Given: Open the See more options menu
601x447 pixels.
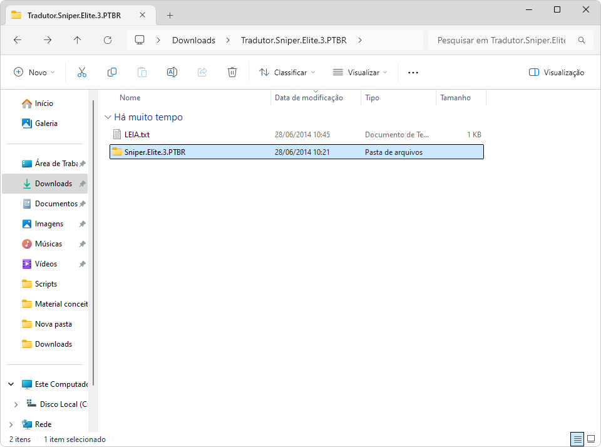Looking at the screenshot, I should 413,73.
